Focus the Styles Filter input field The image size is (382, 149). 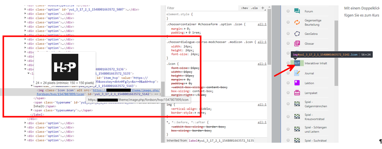[x=202, y=8]
